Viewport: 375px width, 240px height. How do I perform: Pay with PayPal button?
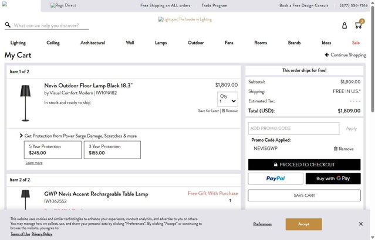tap(275, 179)
